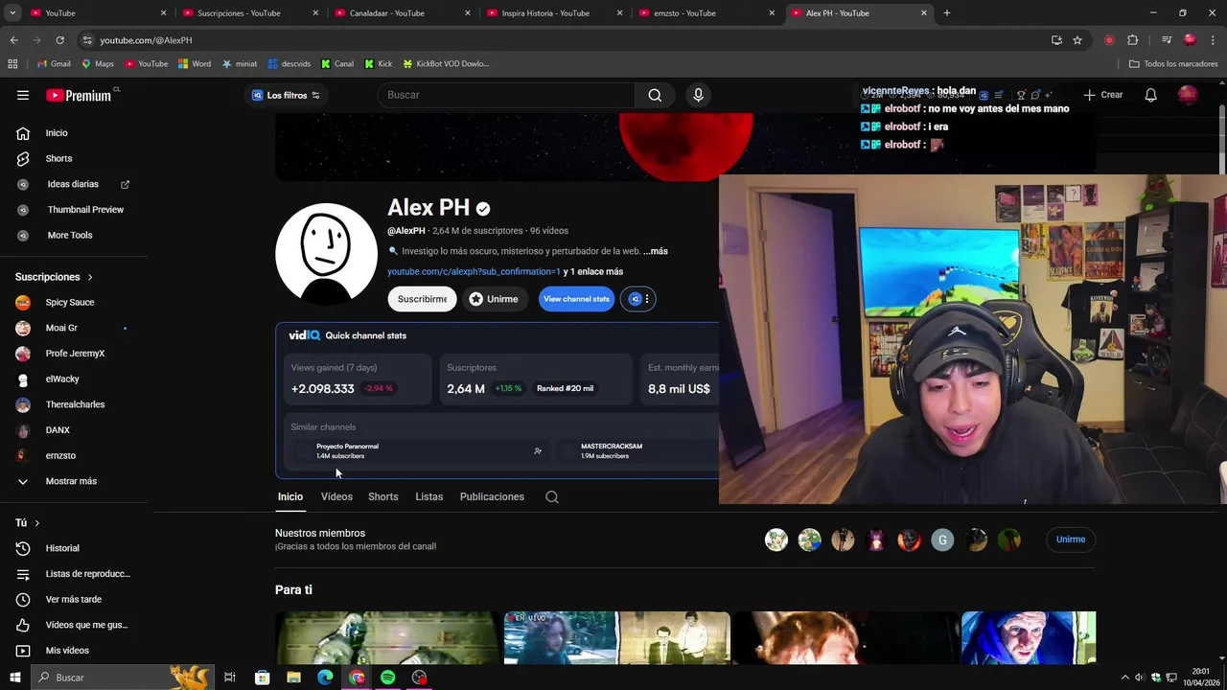
Task: Click Alex PH channel avatar picture
Action: pos(326,253)
